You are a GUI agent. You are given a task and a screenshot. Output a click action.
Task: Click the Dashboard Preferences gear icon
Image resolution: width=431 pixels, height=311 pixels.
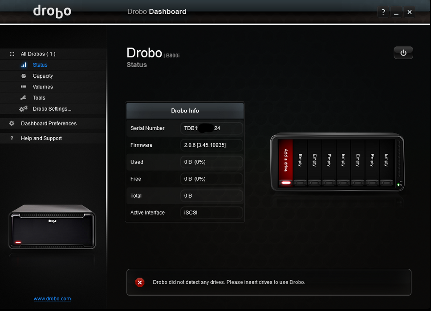coord(12,124)
